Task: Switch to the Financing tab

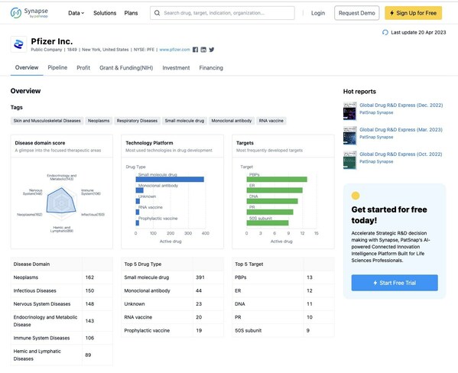Action: click(211, 68)
